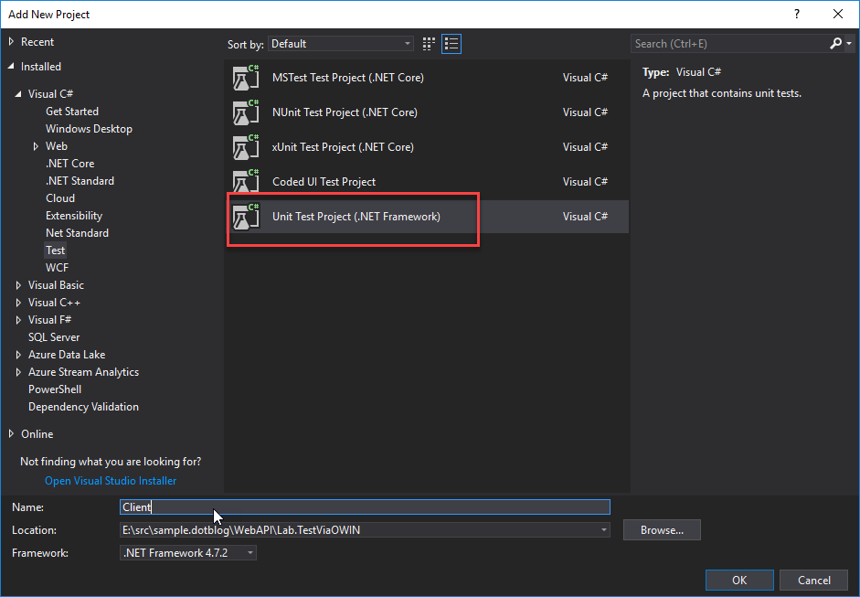Collapse the Installed node
860x597 pixels.
tap(11, 67)
